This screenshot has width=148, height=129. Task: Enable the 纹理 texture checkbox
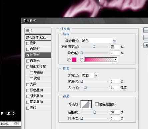(x=31, y=79)
